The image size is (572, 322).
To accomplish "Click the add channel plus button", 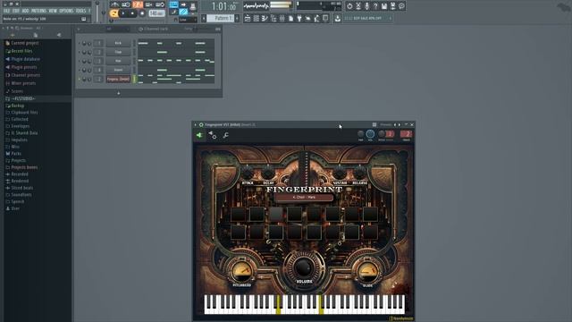I will coord(118,93).
